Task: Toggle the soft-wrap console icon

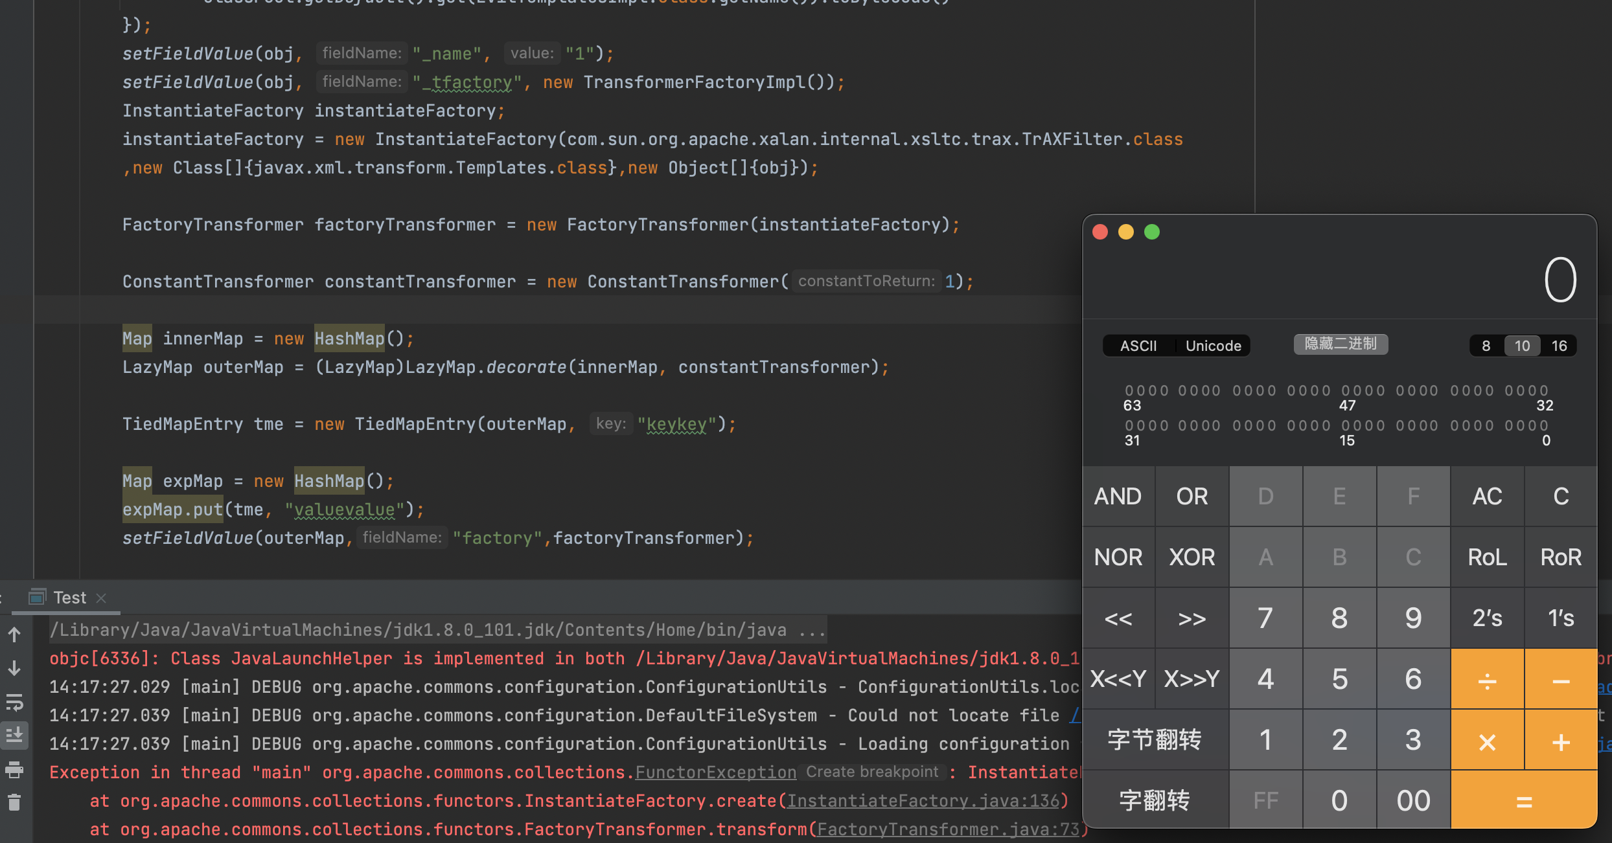Action: (x=14, y=702)
